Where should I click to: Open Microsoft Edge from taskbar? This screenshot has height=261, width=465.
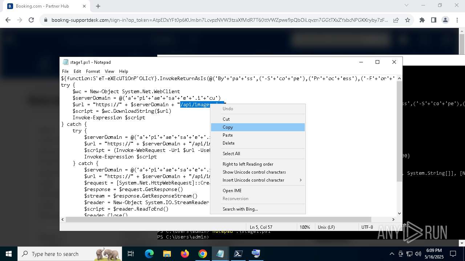(x=149, y=254)
